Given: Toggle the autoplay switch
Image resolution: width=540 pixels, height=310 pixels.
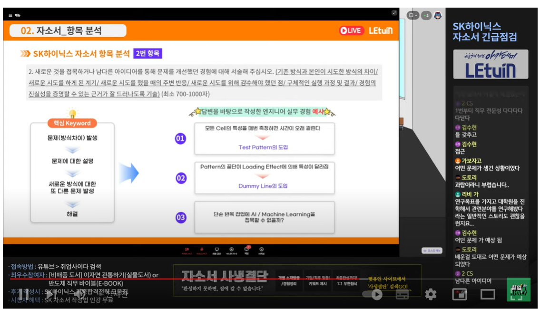Looking at the screenshot, I should (x=373, y=294).
